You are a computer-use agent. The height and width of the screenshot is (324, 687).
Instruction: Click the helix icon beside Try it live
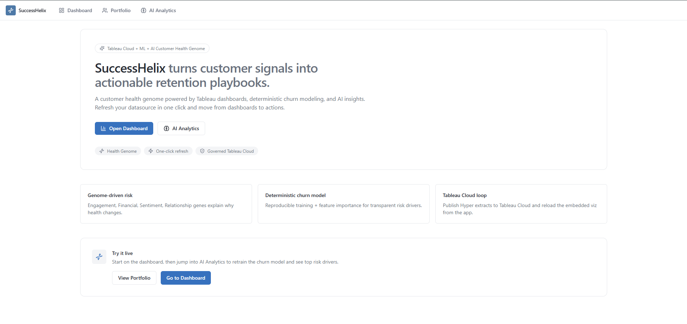99,257
